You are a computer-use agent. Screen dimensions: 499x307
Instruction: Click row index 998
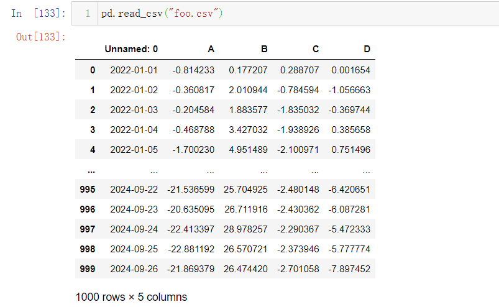(88, 249)
